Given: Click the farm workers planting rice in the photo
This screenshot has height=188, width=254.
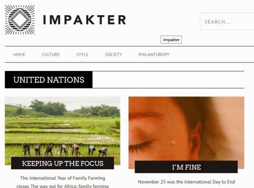Looking at the screenshot, I should (66, 150).
